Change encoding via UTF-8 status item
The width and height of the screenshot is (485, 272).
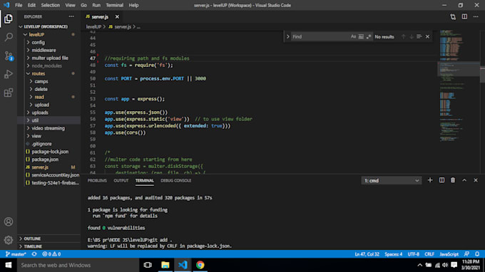click(x=413, y=254)
